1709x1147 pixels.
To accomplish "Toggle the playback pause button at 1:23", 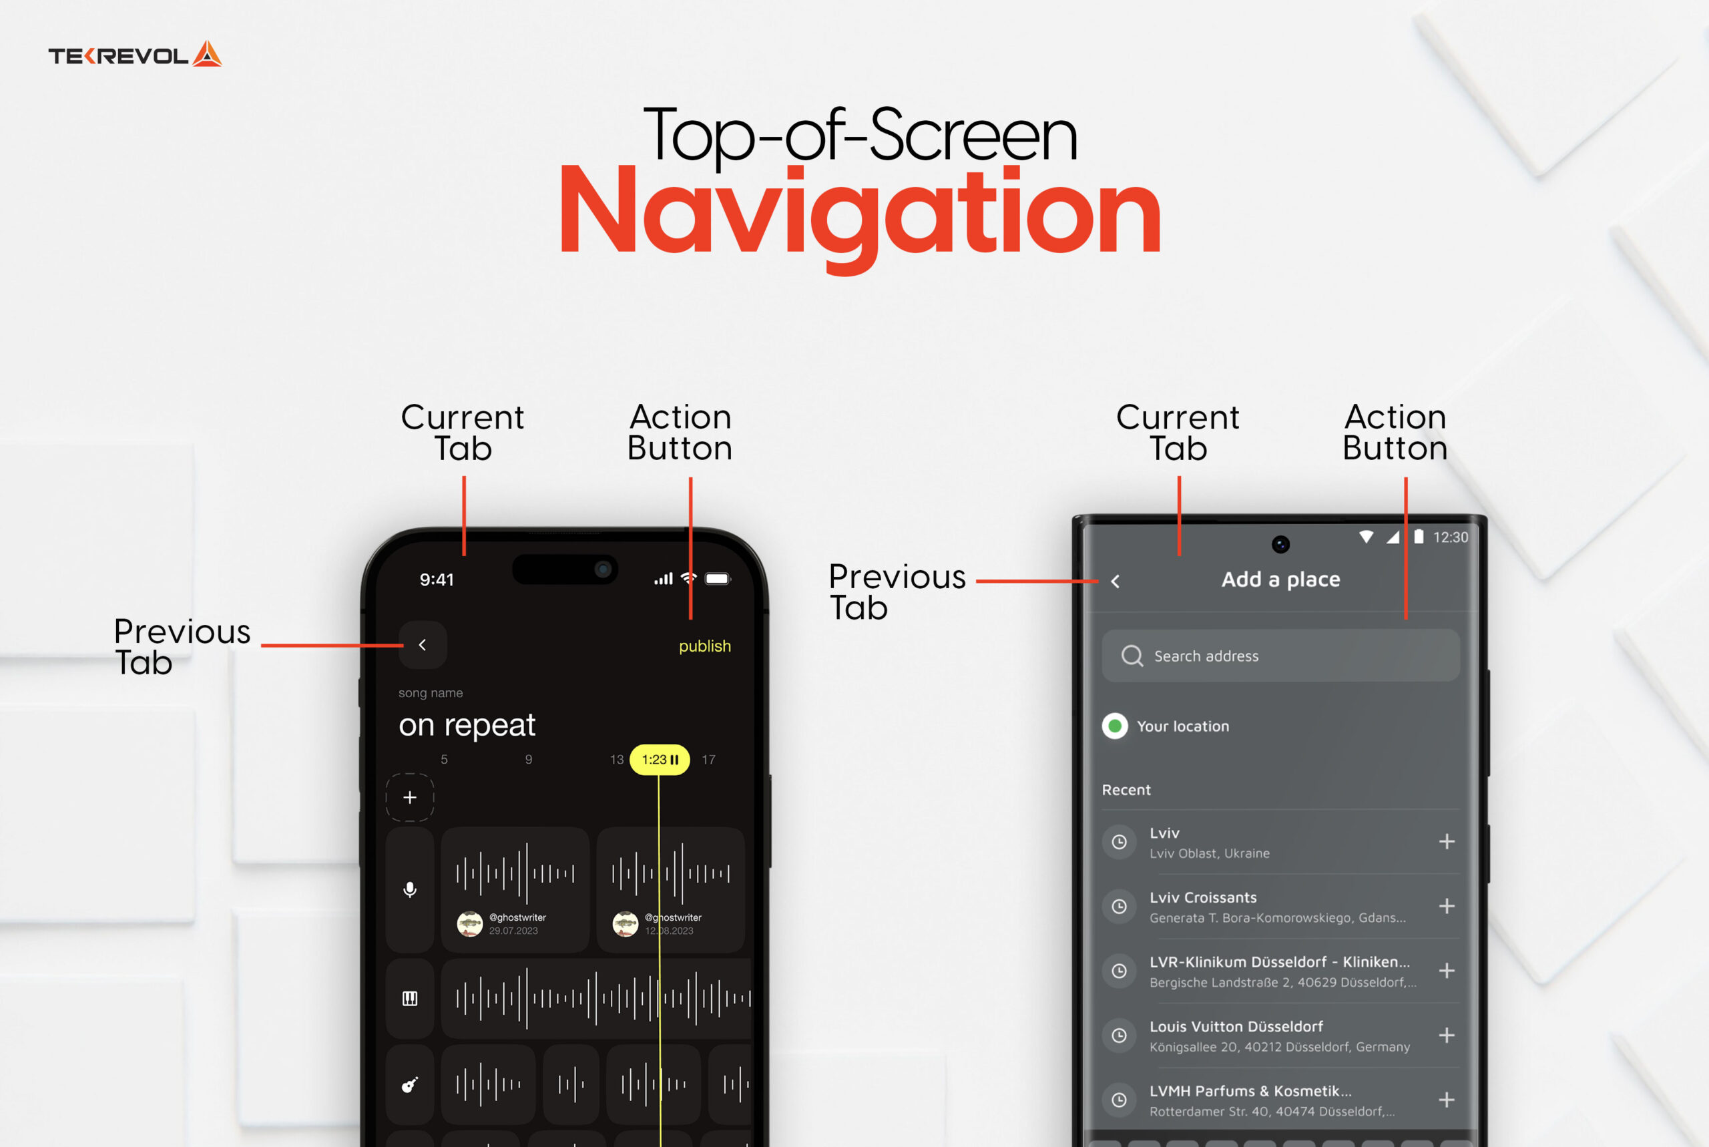I will [675, 752].
